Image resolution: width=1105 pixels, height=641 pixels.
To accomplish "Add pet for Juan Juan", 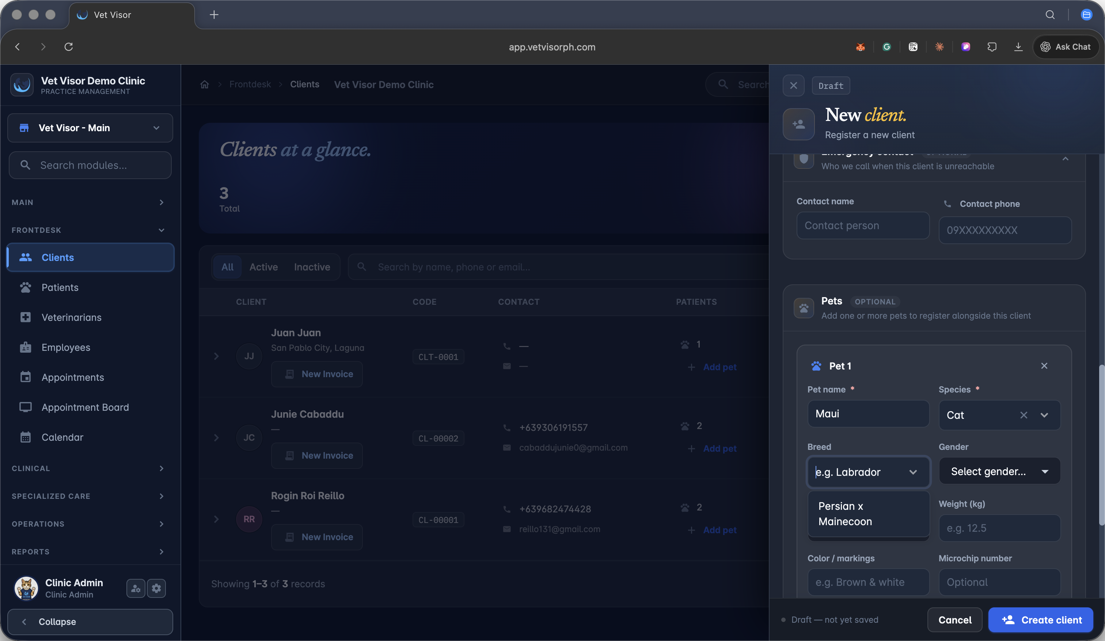I will (x=712, y=367).
